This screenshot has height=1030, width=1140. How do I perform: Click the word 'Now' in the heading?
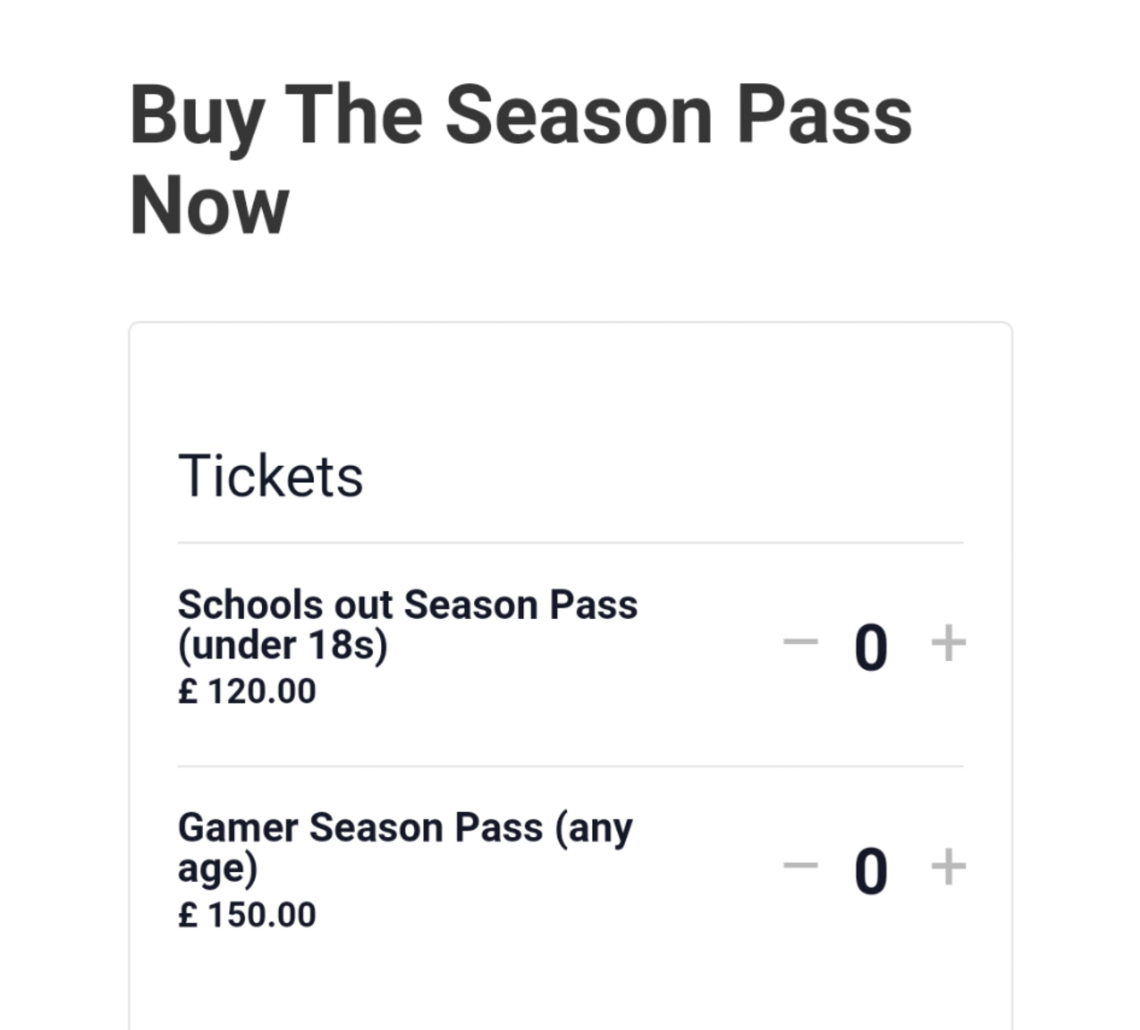[x=209, y=205]
